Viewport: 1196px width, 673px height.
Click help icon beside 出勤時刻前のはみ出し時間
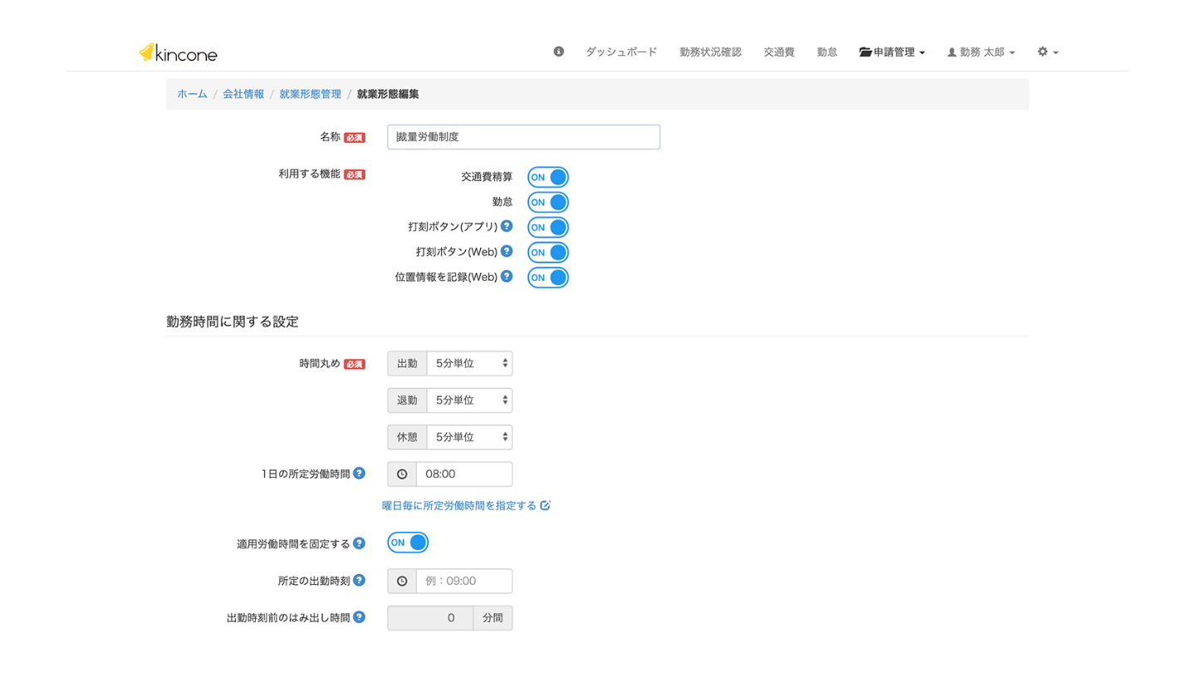point(359,617)
